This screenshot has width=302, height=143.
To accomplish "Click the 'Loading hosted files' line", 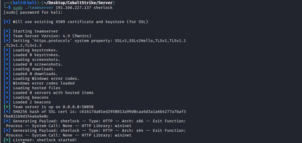I will click(37, 88).
